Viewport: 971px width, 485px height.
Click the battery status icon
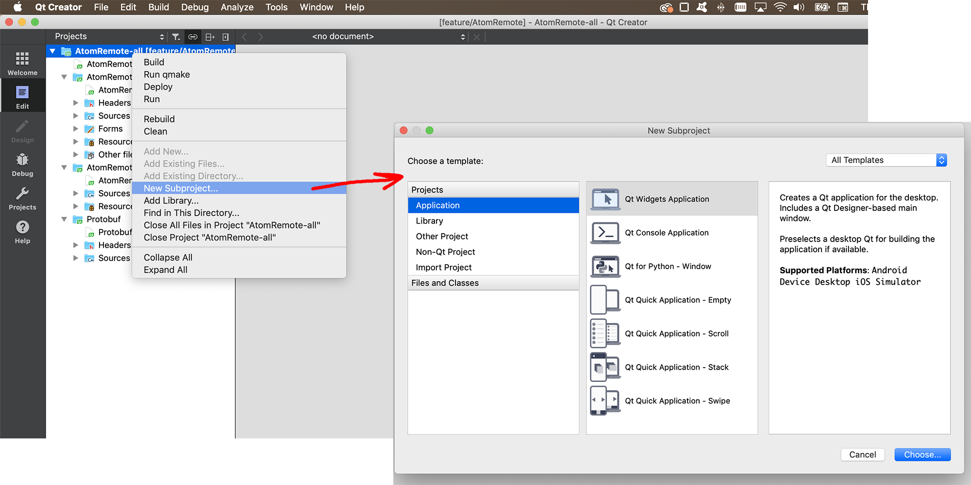click(x=822, y=7)
